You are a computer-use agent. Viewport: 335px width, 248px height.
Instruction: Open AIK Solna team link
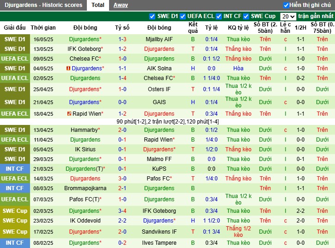tap(159, 68)
